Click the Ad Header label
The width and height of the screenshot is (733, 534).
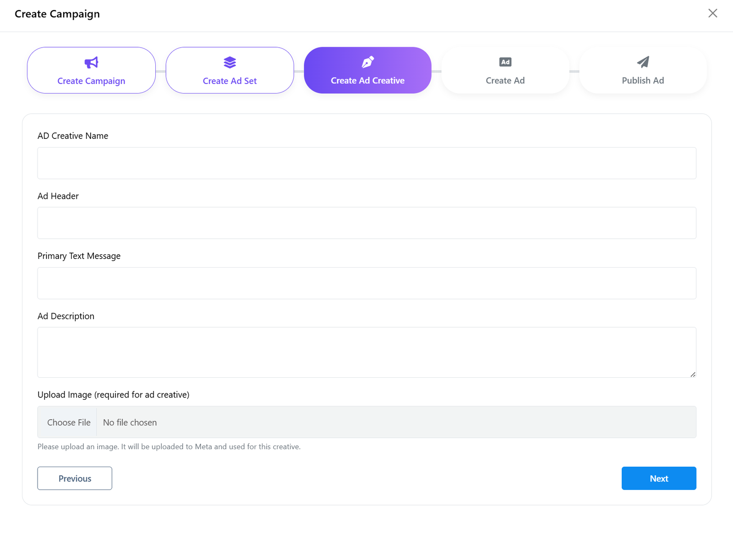58,196
